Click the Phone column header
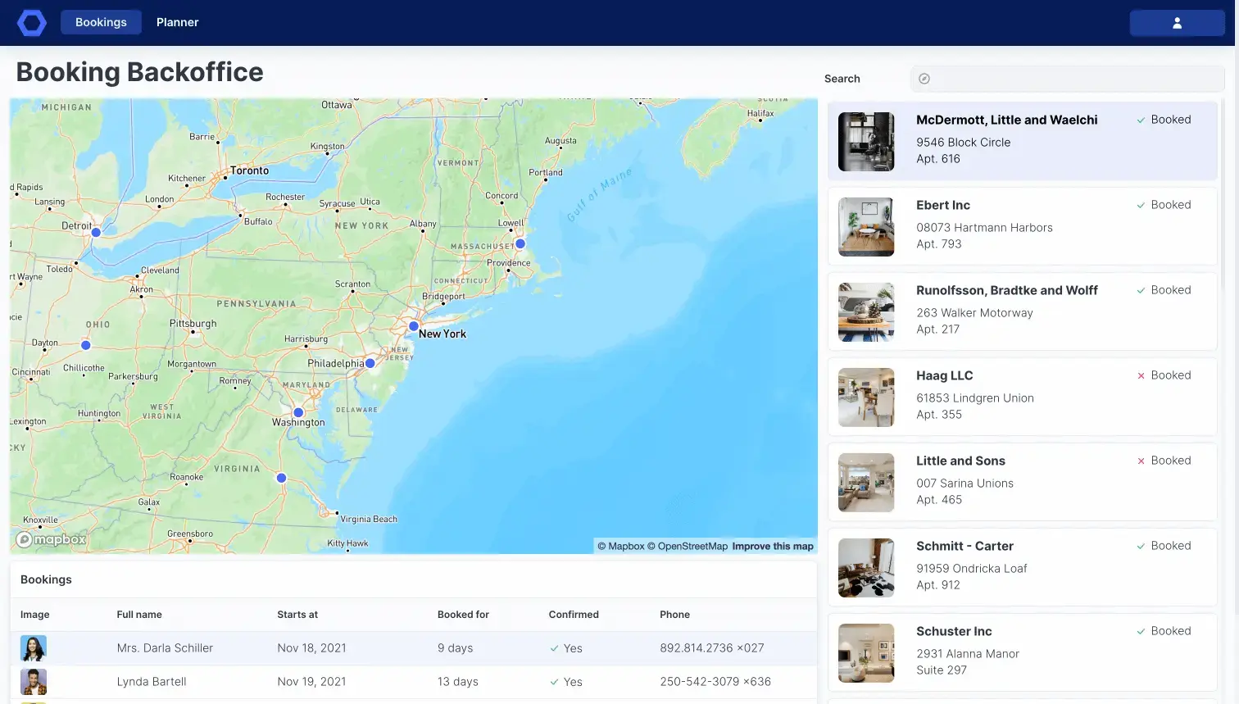 [674, 615]
